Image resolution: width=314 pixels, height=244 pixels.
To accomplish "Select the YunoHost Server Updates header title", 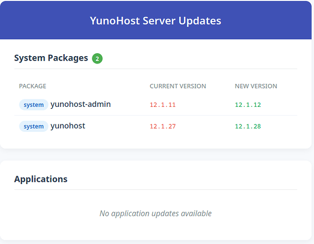I will (155, 20).
